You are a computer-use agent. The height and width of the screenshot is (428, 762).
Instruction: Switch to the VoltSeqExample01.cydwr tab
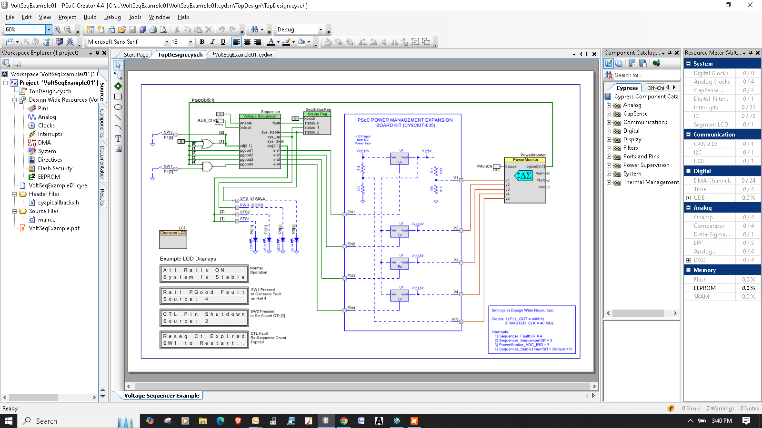click(242, 55)
